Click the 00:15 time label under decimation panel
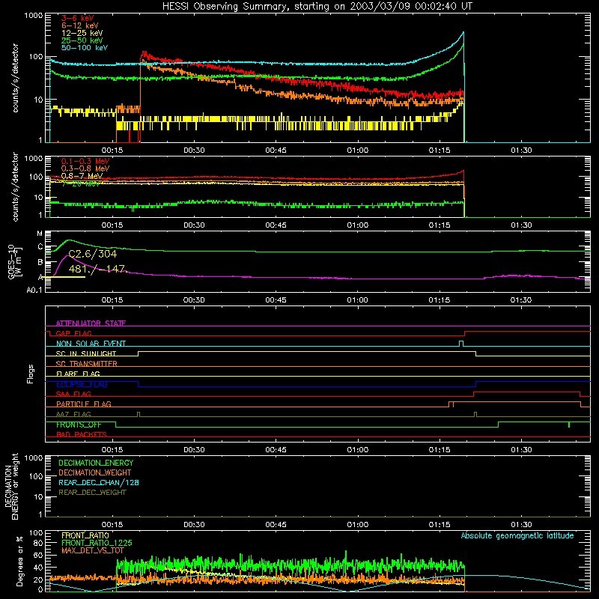Screen dimensions: 599x599 point(112,525)
